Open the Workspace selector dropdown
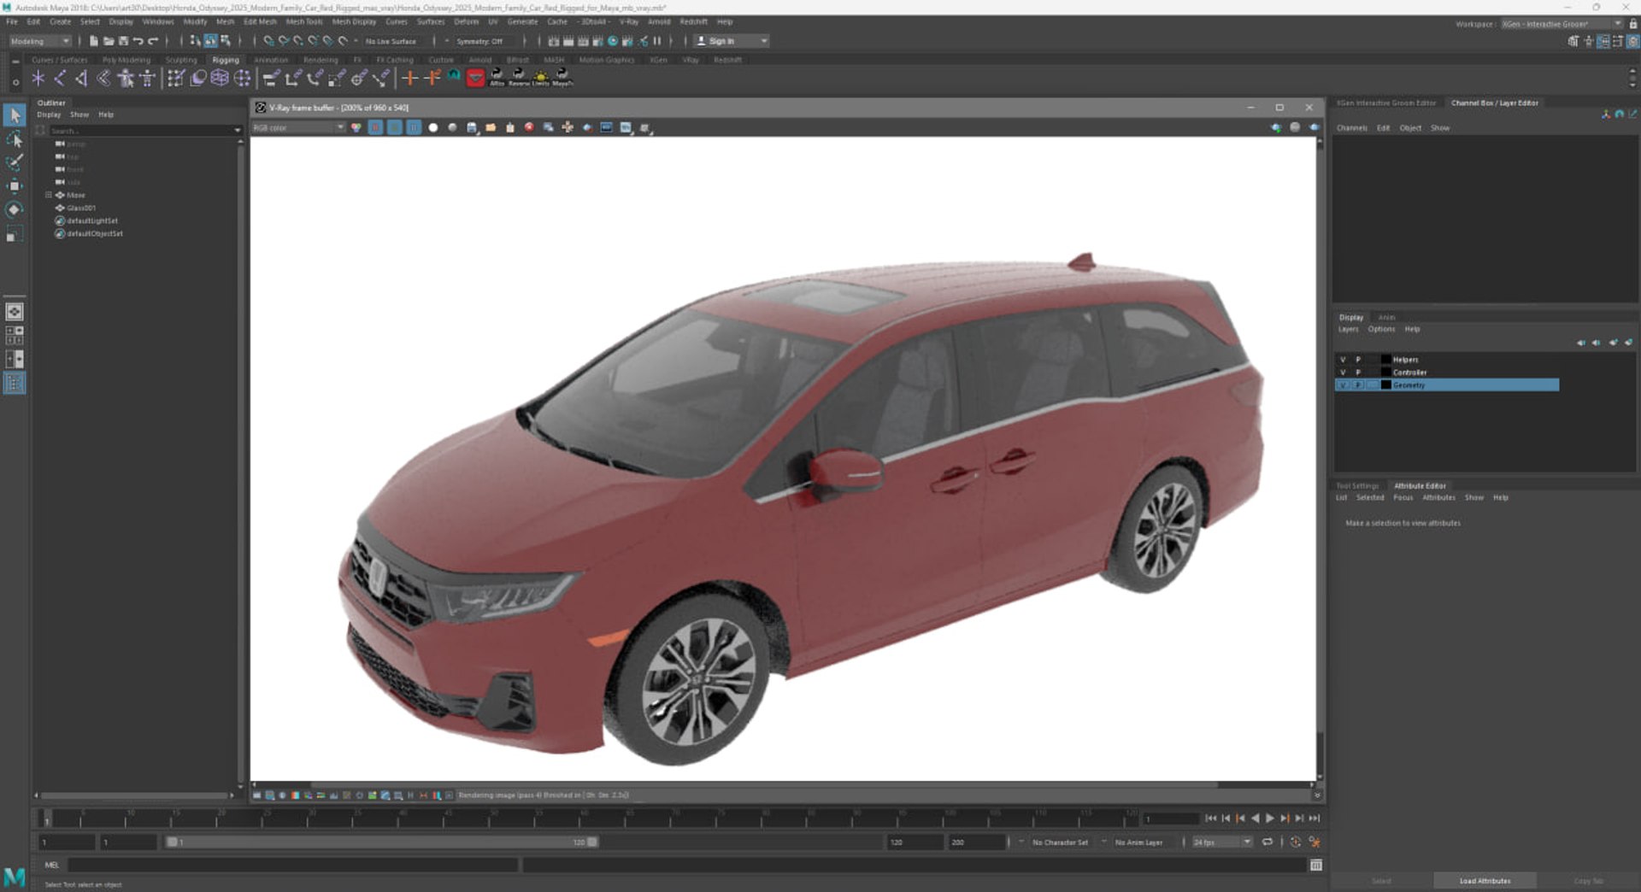This screenshot has height=892, width=1641. coord(1562,24)
